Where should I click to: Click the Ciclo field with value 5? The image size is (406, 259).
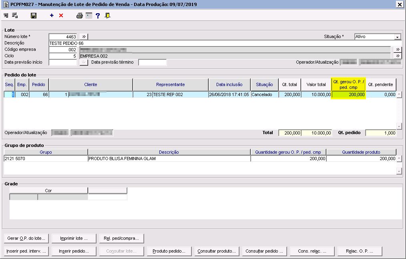pyautogui.click(x=63, y=56)
